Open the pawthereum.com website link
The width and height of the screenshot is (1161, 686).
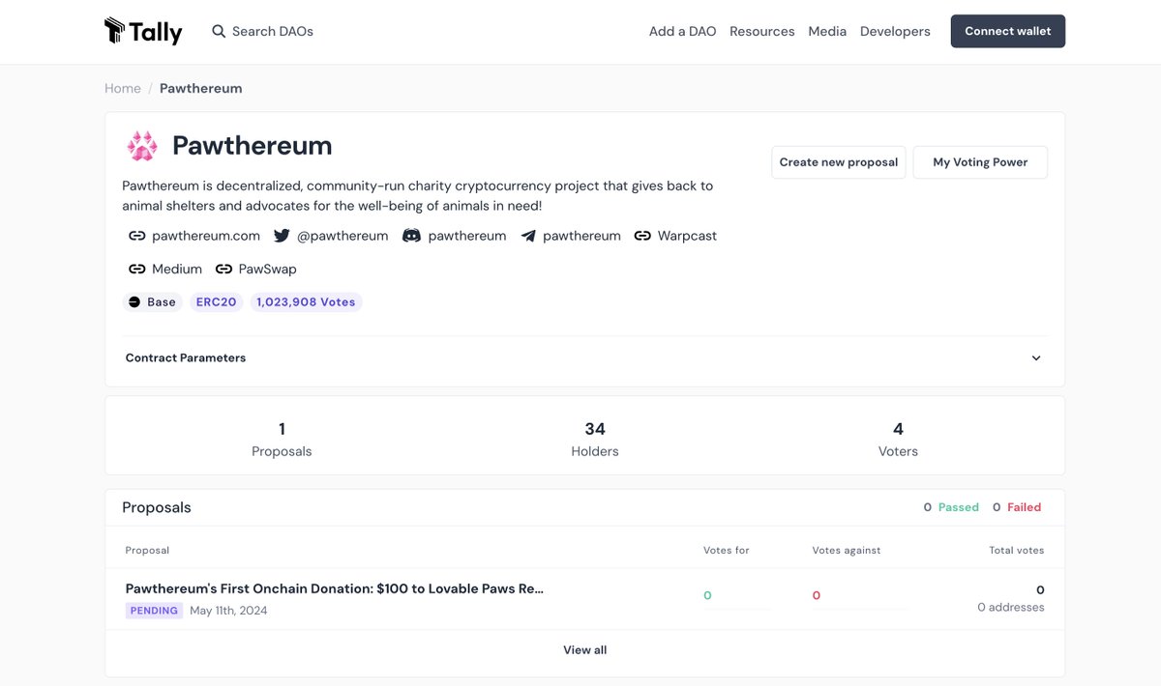click(206, 236)
